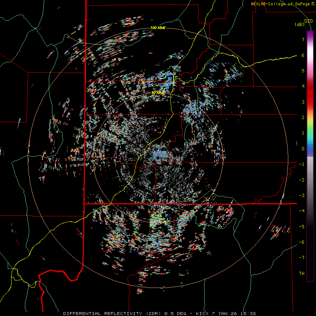Click the 7 JAN 26 date in the caption
Image resolution: width=316 pixels, height=316 pixels.
(x=224, y=314)
